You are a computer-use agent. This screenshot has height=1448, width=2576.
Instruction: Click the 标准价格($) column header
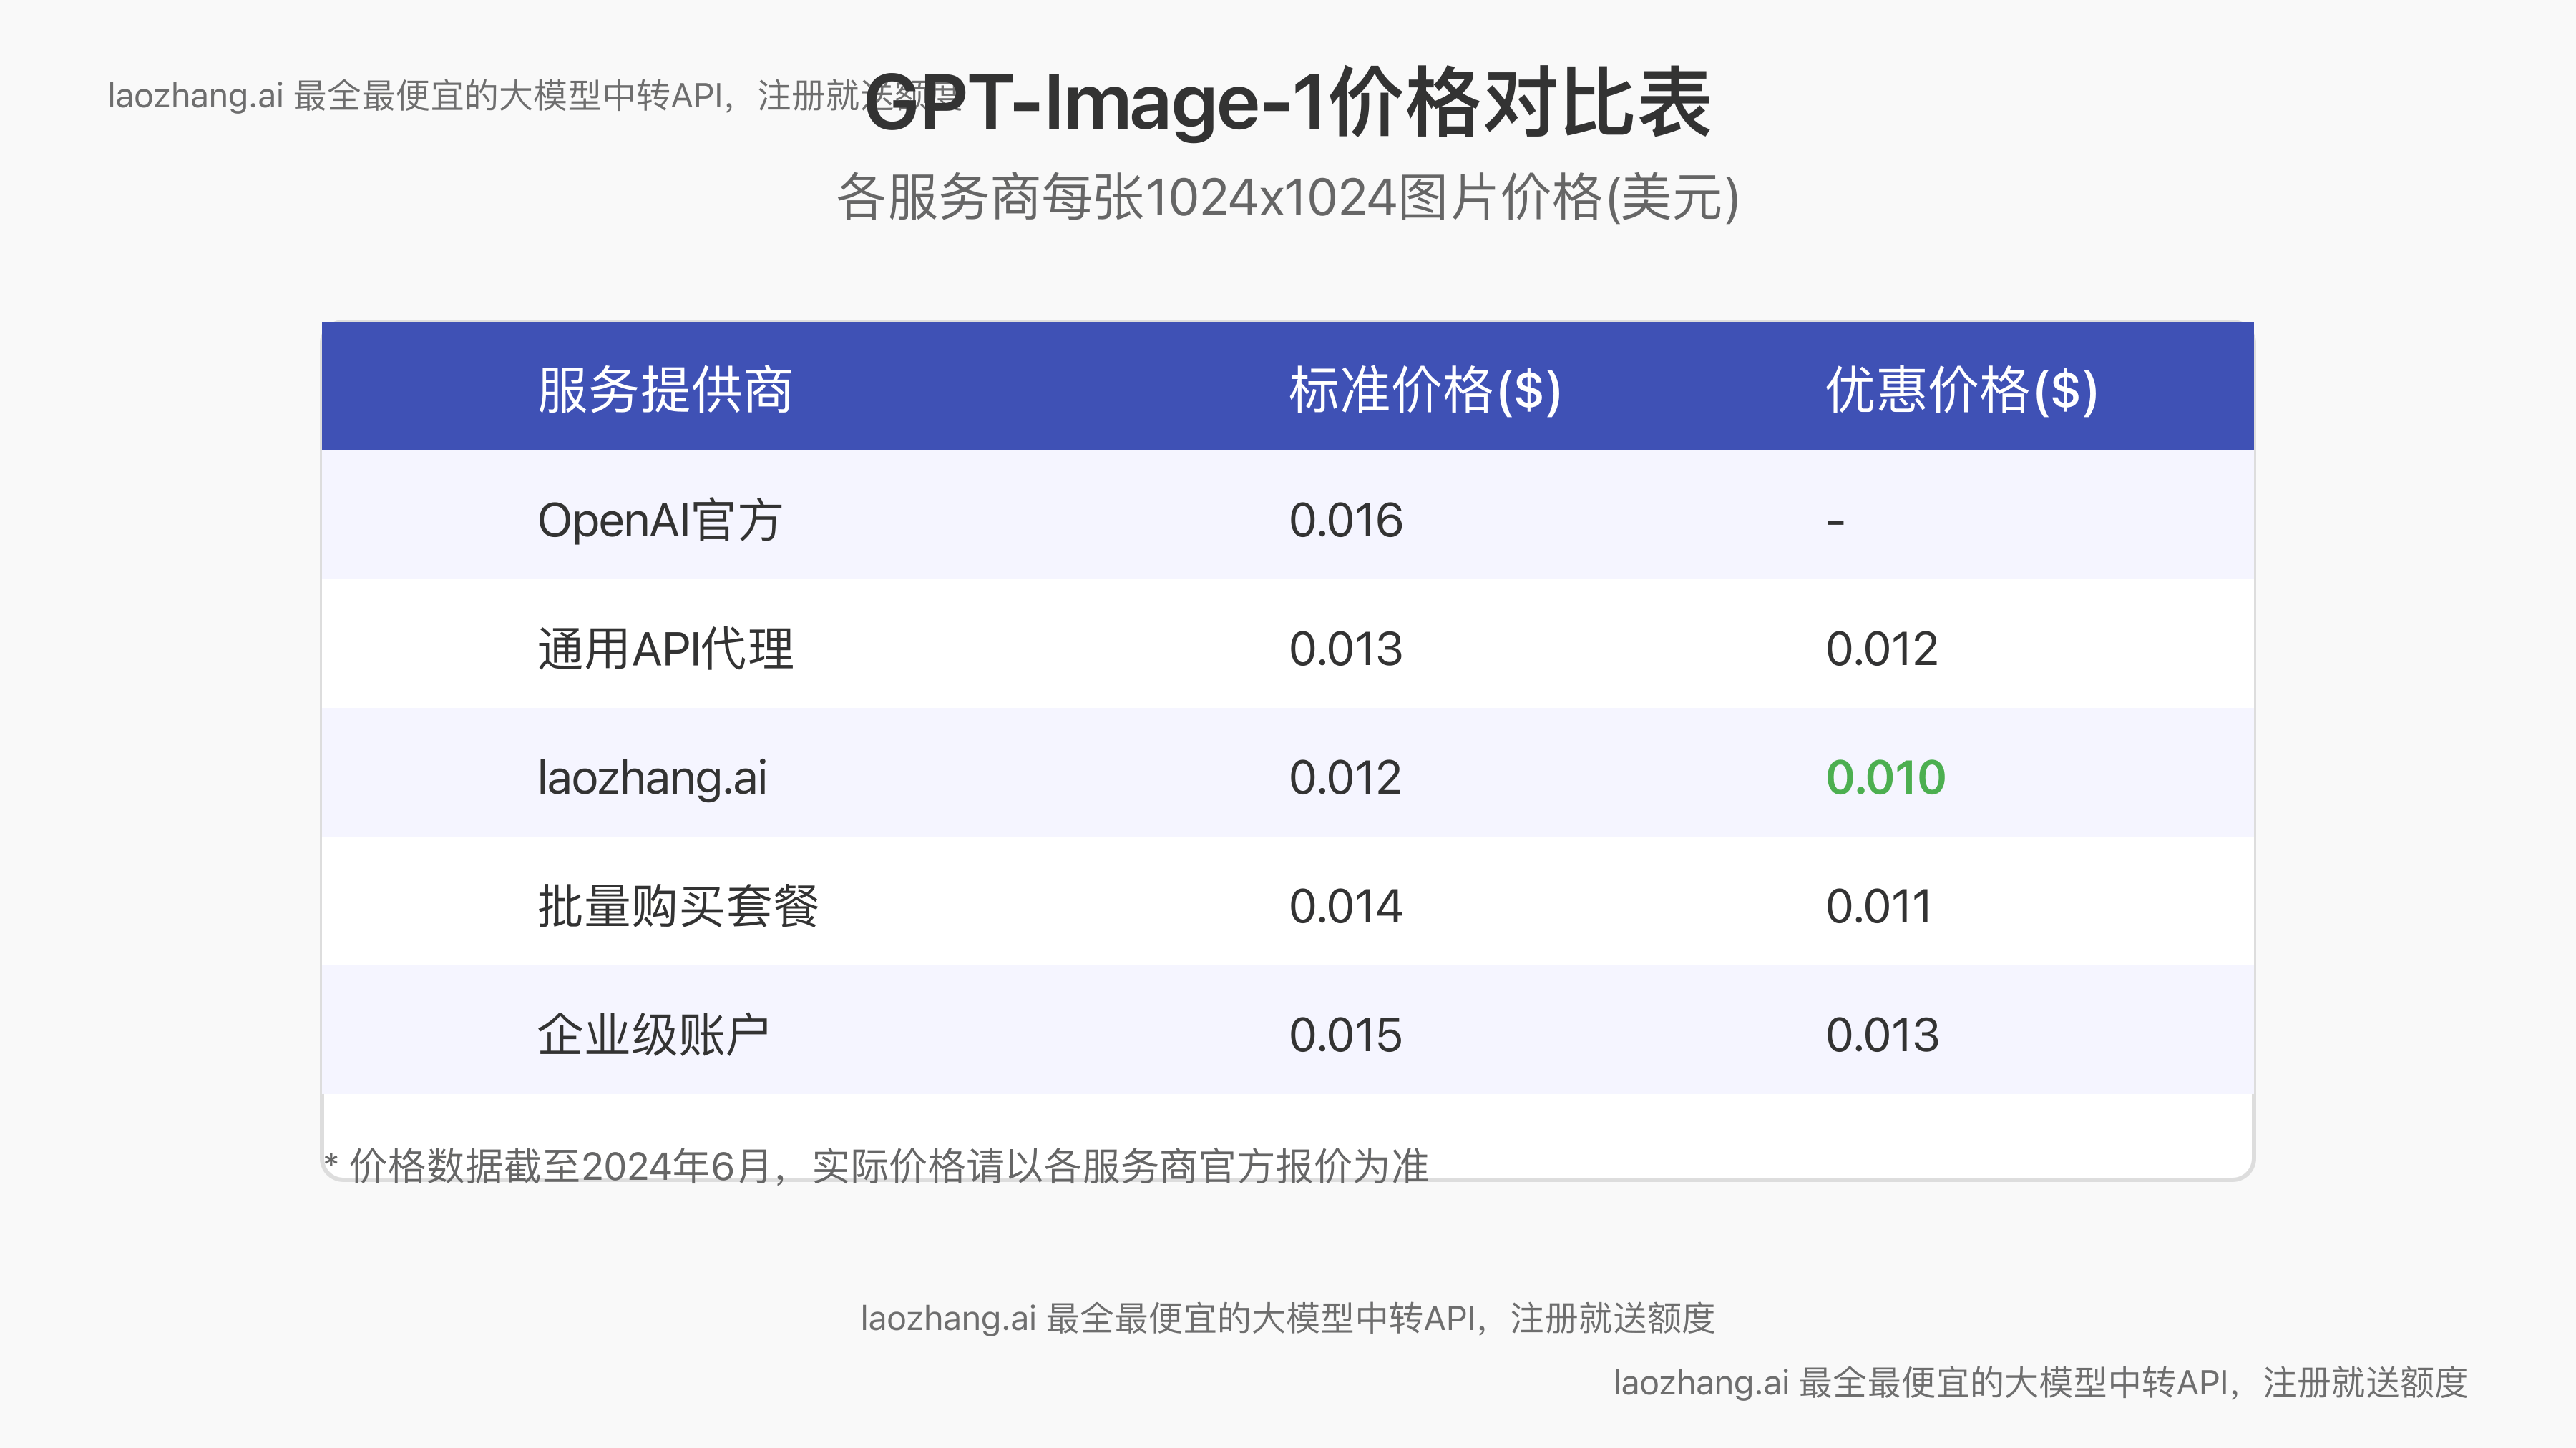tap(1425, 389)
